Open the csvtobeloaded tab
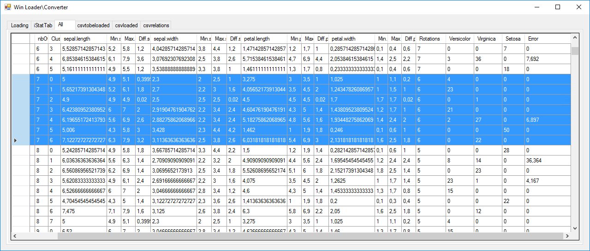This screenshot has height=251, width=590. [93, 25]
